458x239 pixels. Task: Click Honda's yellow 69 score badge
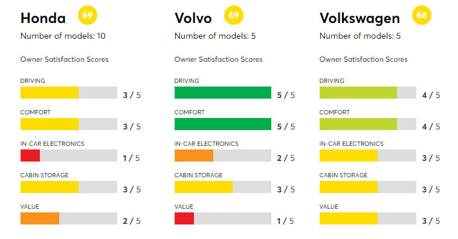[x=88, y=15]
